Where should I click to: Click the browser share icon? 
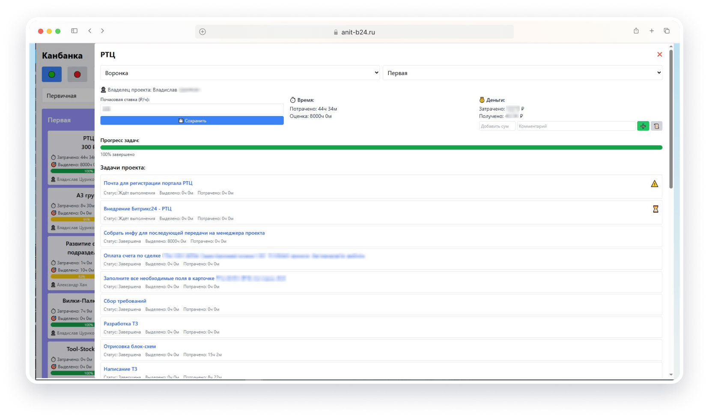[636, 31]
